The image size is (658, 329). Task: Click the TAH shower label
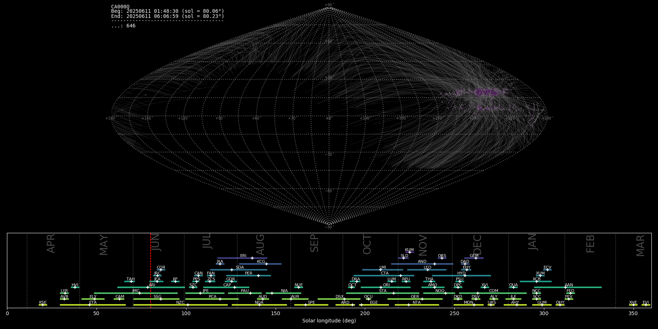131,279
